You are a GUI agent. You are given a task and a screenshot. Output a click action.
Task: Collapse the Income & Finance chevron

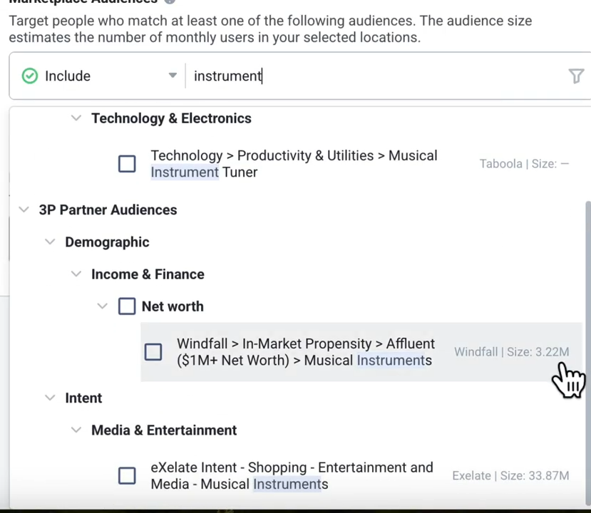pos(76,274)
